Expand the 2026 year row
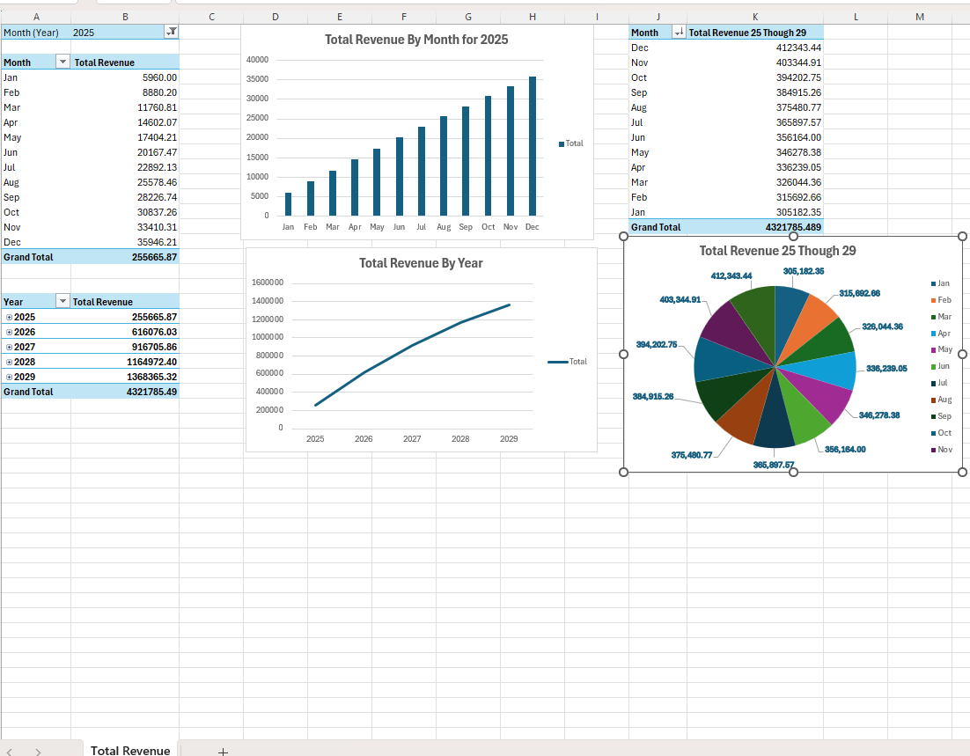This screenshot has width=970, height=756. click(10, 332)
